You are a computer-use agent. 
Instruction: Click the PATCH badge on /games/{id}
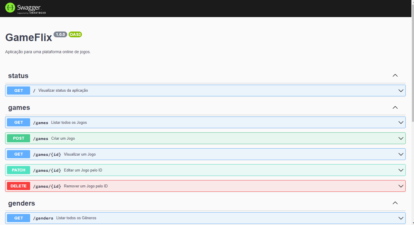point(18,170)
